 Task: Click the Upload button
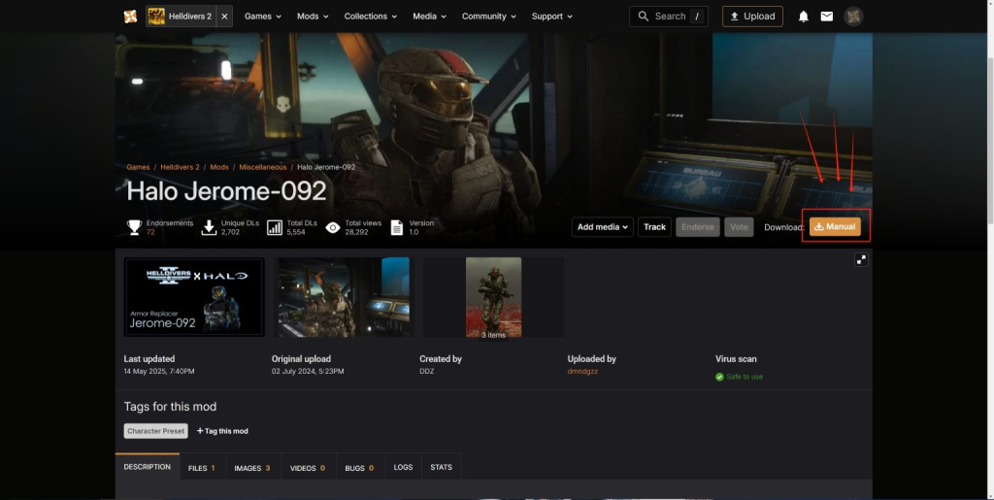click(x=752, y=17)
